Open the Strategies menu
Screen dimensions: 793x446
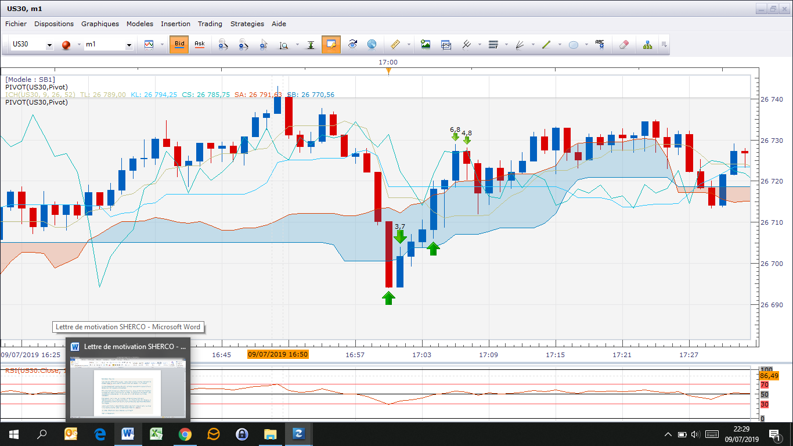[x=247, y=24]
